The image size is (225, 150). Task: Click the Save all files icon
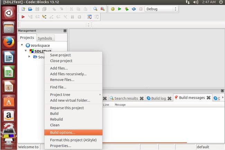(44, 9)
